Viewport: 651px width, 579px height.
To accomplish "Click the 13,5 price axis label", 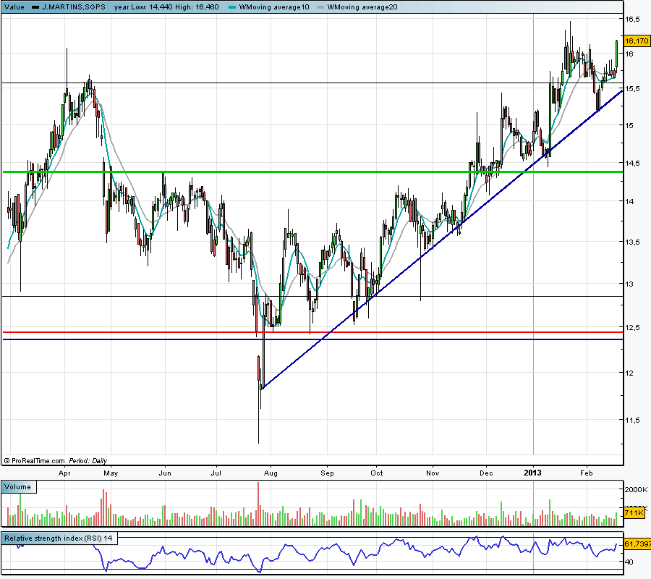I will coord(633,242).
